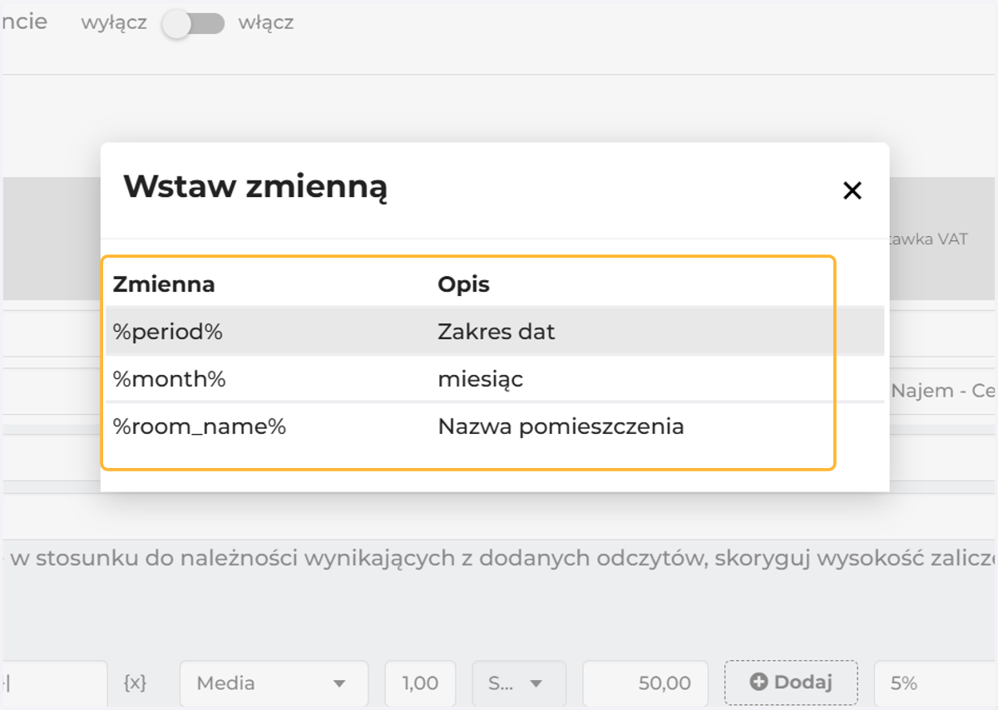
Task: Click the price field 50,00
Action: point(645,683)
